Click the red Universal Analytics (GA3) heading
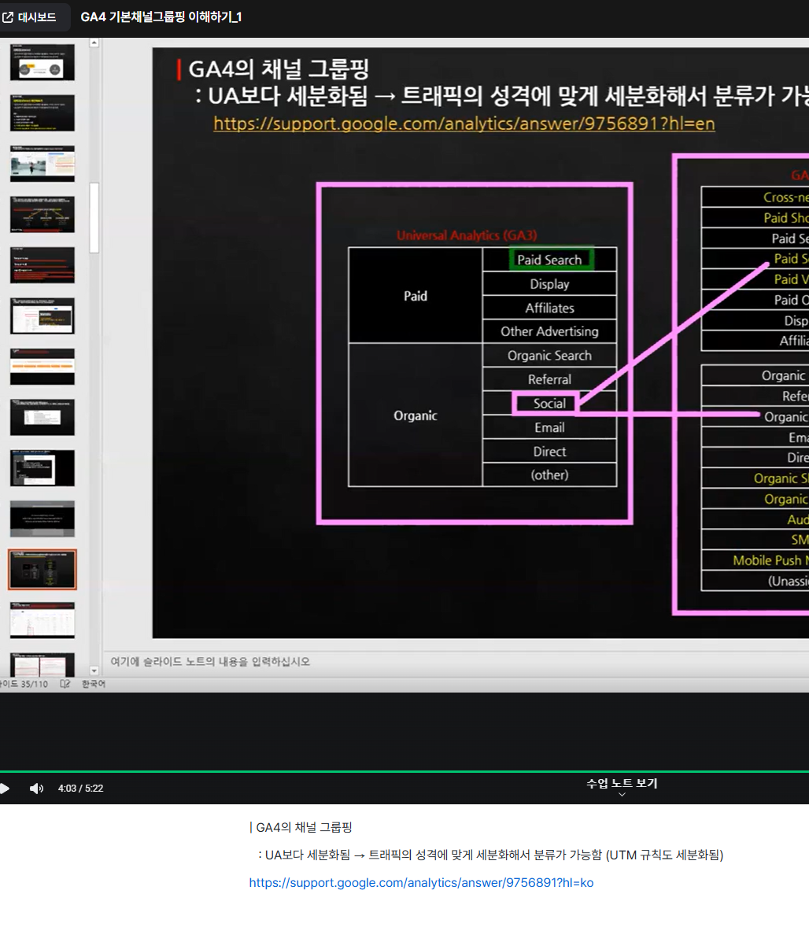The image size is (809, 931). (467, 236)
